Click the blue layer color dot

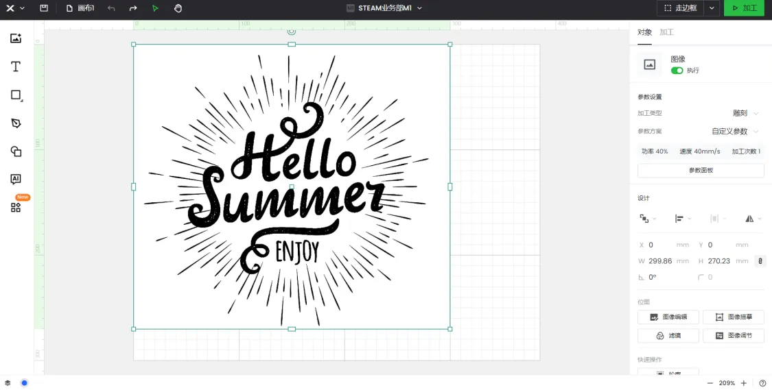coord(24,382)
